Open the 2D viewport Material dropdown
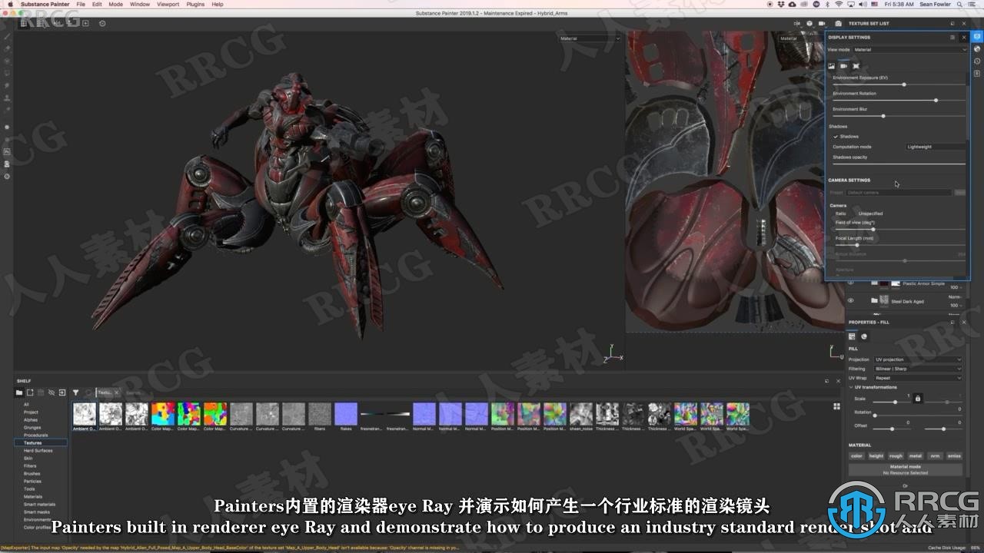 [x=801, y=38]
